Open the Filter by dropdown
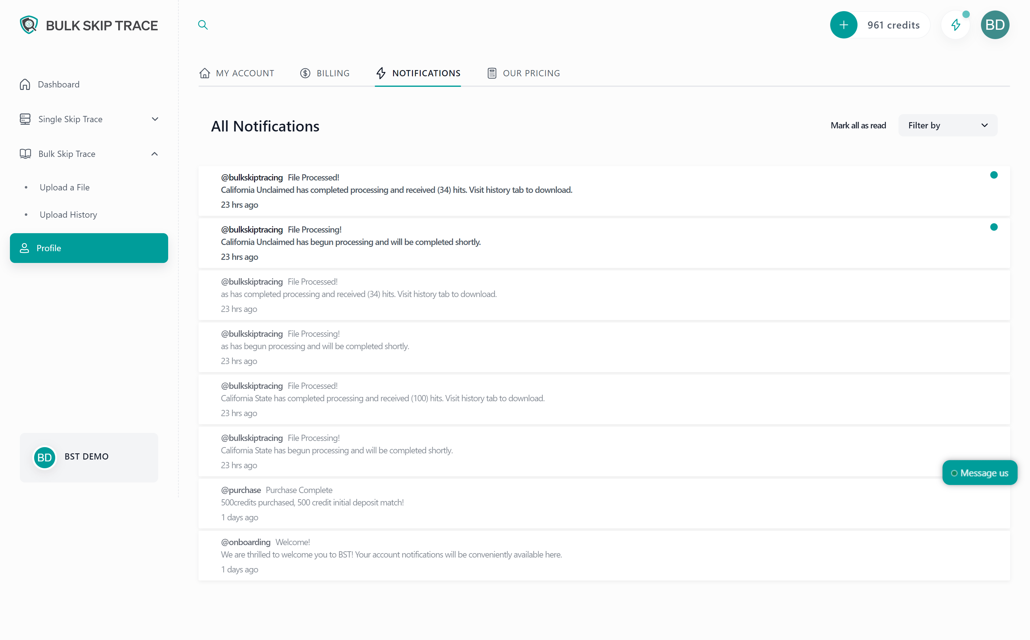1030x640 pixels. pyautogui.click(x=947, y=125)
